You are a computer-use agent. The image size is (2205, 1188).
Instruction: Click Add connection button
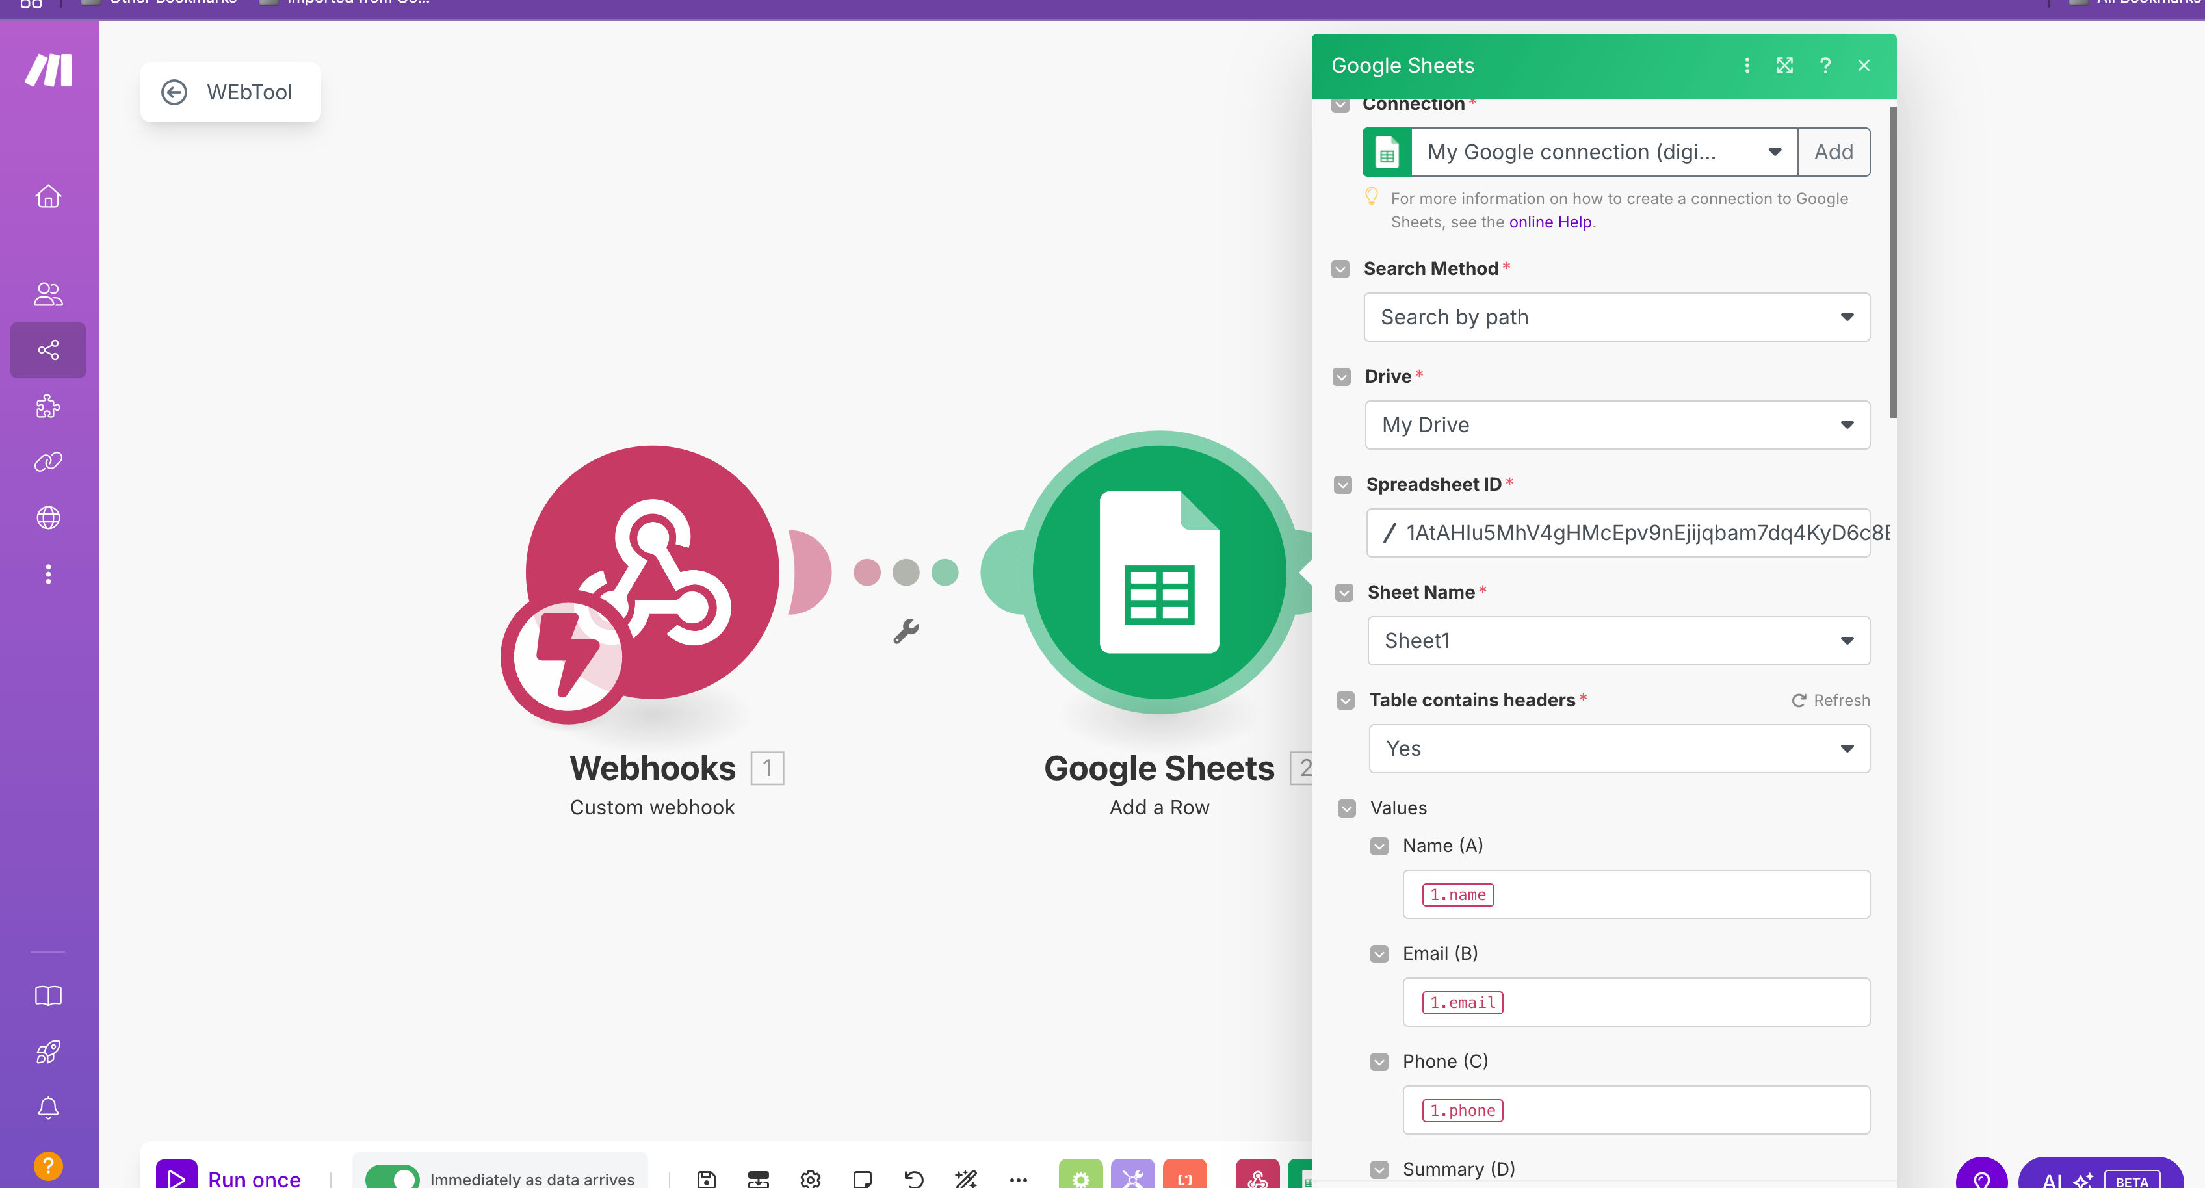point(1834,152)
